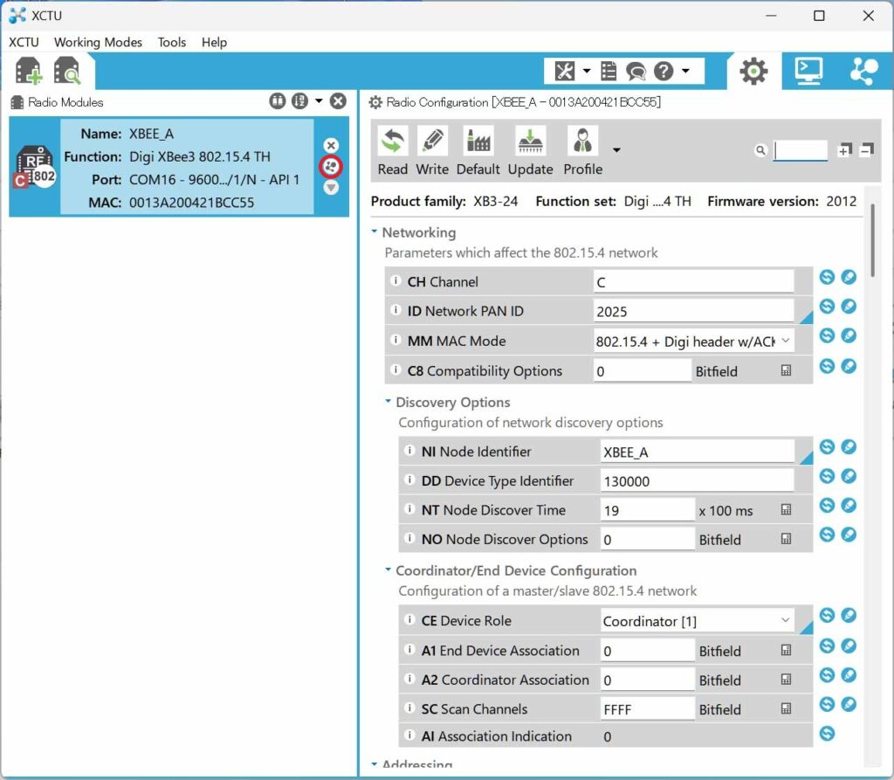Click the parameter search field
This screenshot has width=894, height=780.
click(801, 150)
